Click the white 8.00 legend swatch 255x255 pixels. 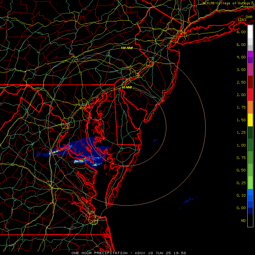250,31
